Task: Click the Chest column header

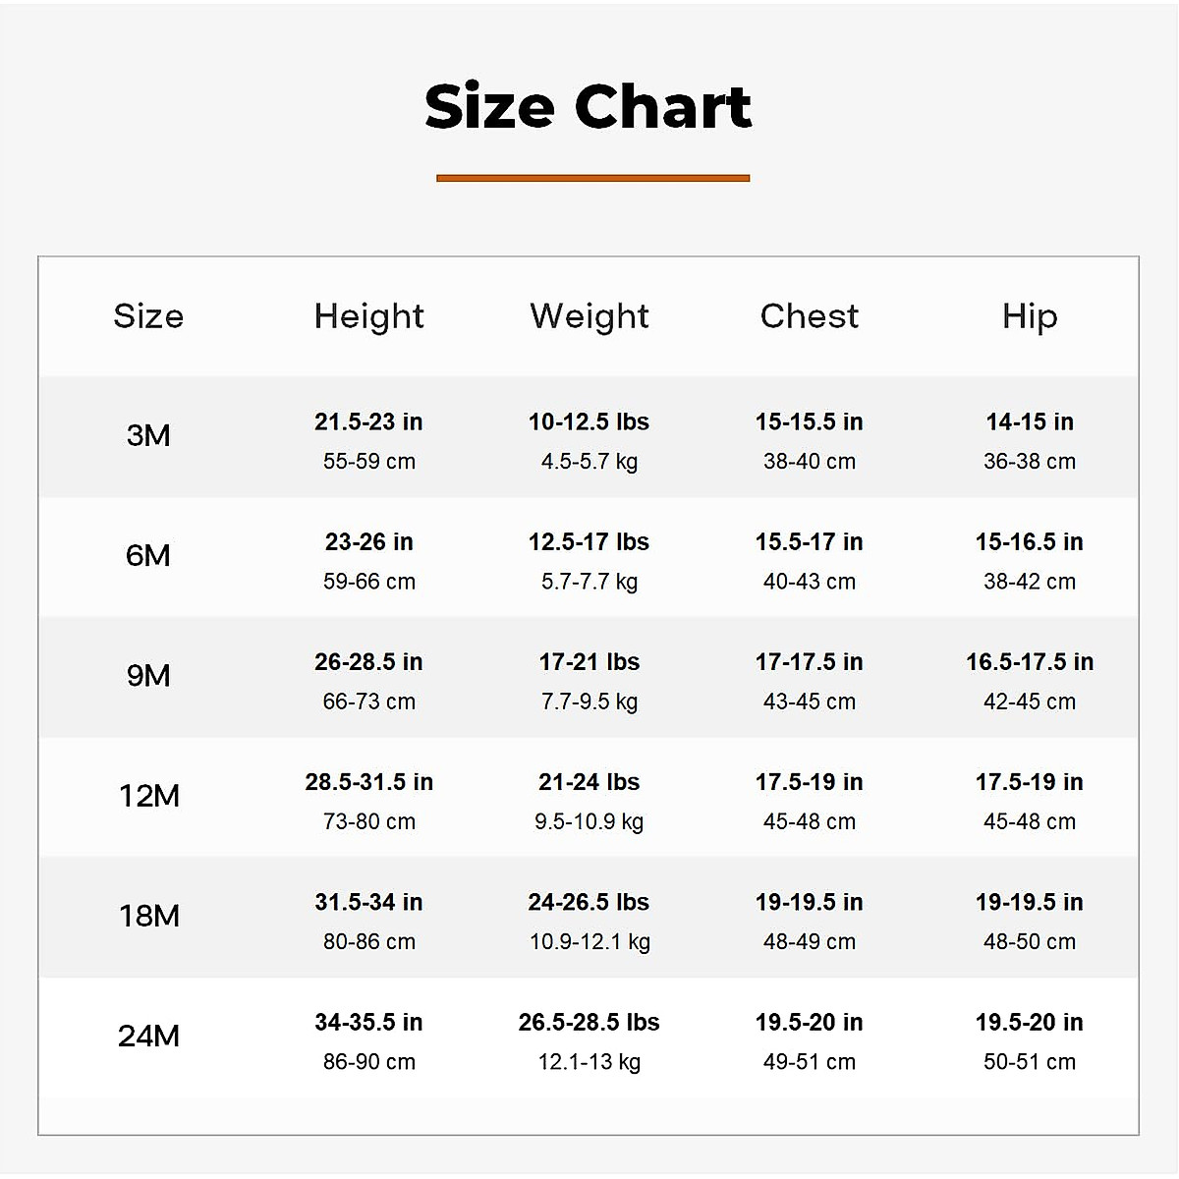Action: 809,316
